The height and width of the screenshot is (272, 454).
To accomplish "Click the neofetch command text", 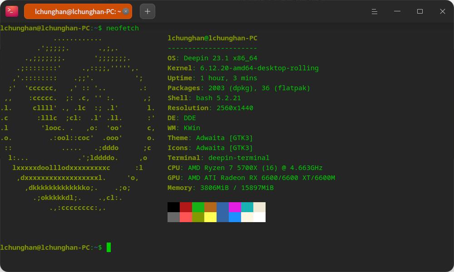I will click(123, 28).
